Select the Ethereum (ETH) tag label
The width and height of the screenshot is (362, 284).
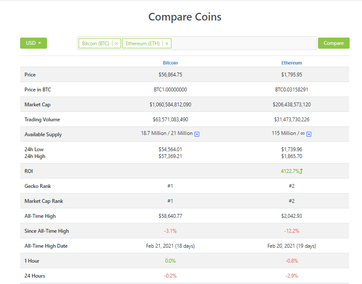coord(142,44)
